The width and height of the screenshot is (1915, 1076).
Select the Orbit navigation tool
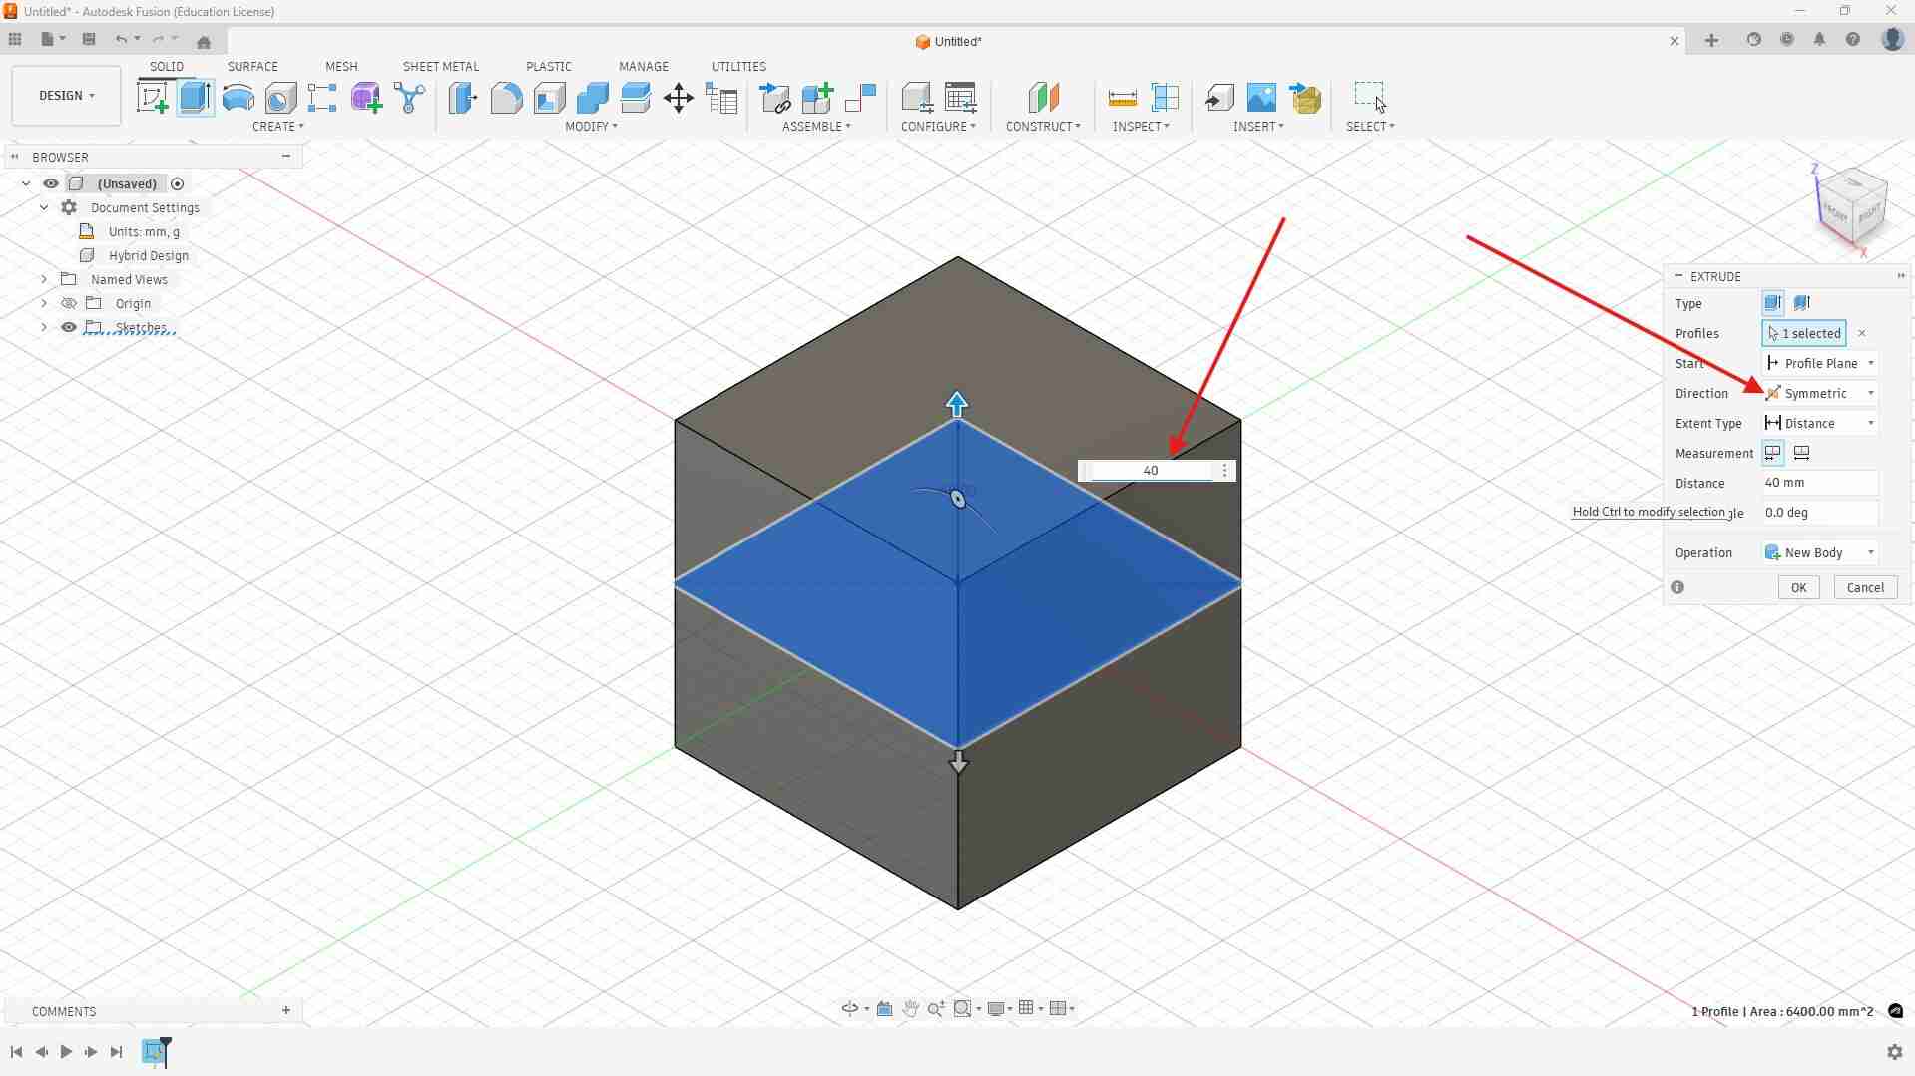[850, 1009]
